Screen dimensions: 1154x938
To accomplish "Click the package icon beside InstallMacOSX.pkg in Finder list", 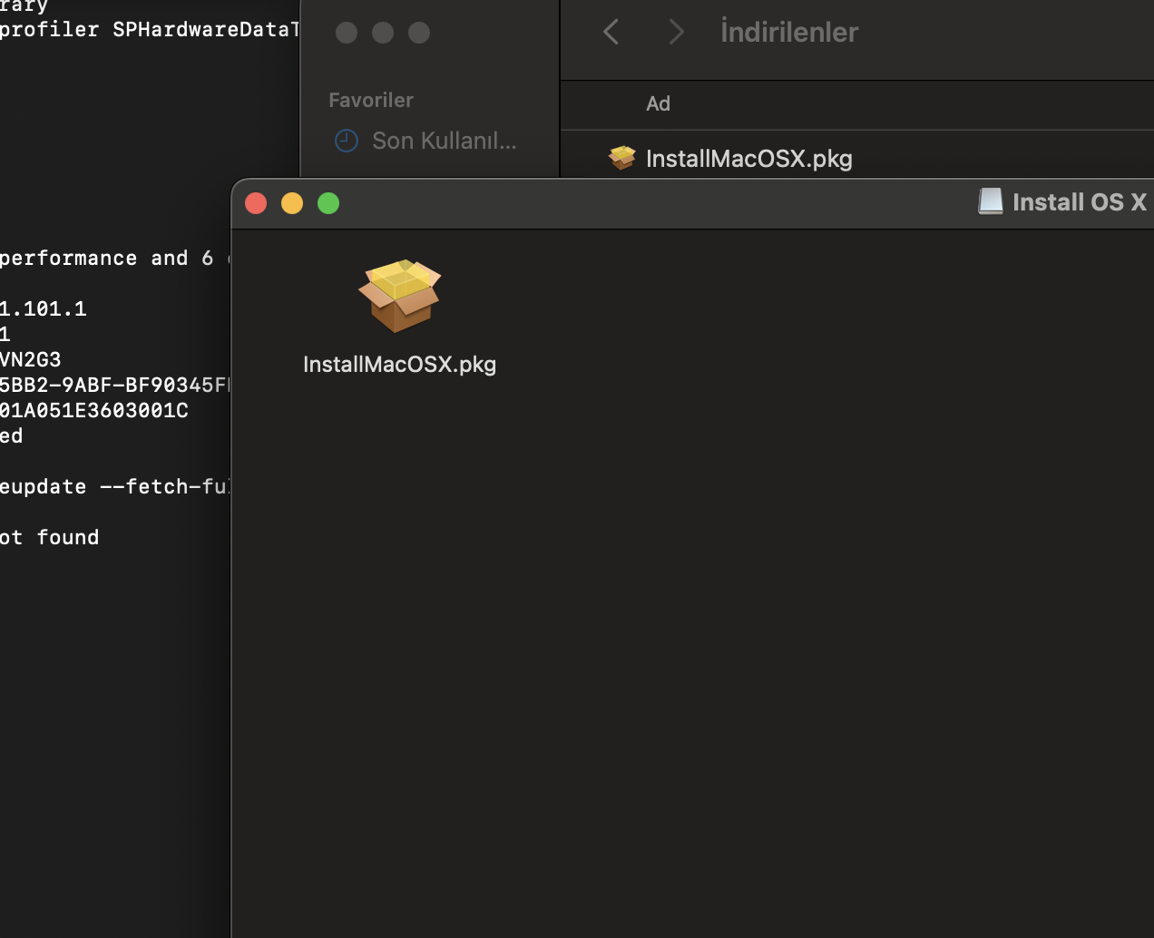I will [622, 158].
